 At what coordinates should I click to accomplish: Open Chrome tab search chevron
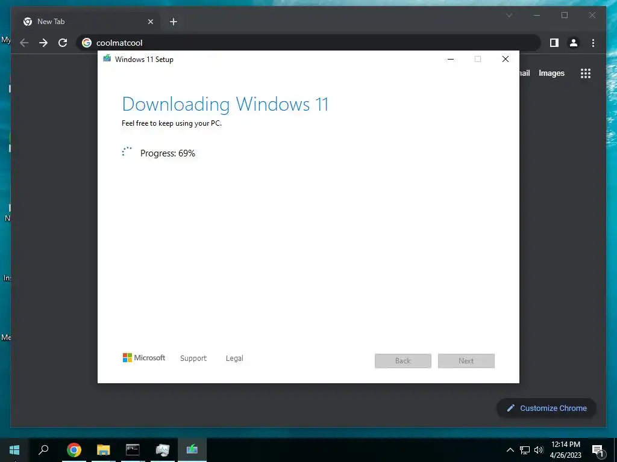[509, 15]
